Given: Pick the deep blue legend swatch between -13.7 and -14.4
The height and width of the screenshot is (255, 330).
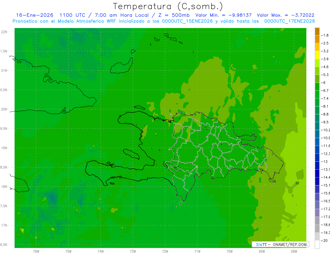Looking at the screenshot, I should 317,173.
